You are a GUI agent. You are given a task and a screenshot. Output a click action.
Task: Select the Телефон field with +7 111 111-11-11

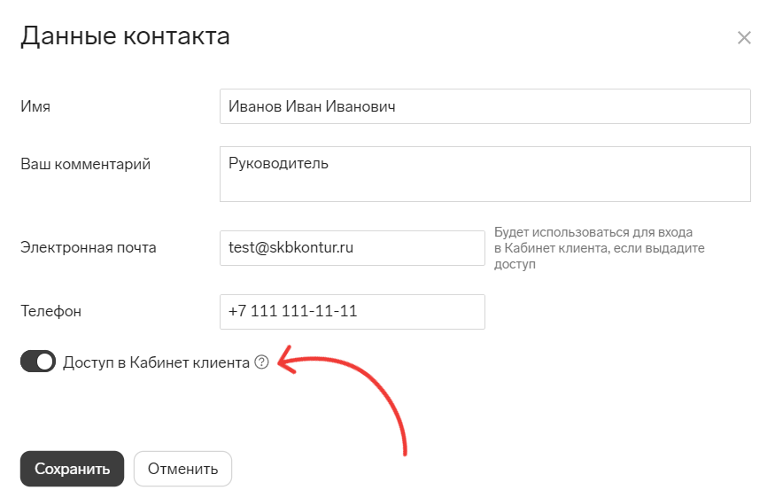coord(353,312)
